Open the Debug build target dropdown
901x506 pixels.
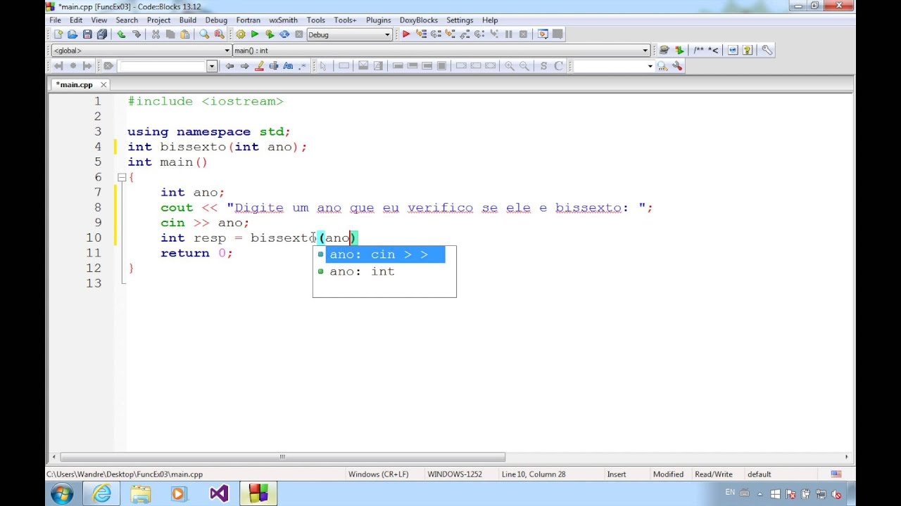tap(387, 34)
